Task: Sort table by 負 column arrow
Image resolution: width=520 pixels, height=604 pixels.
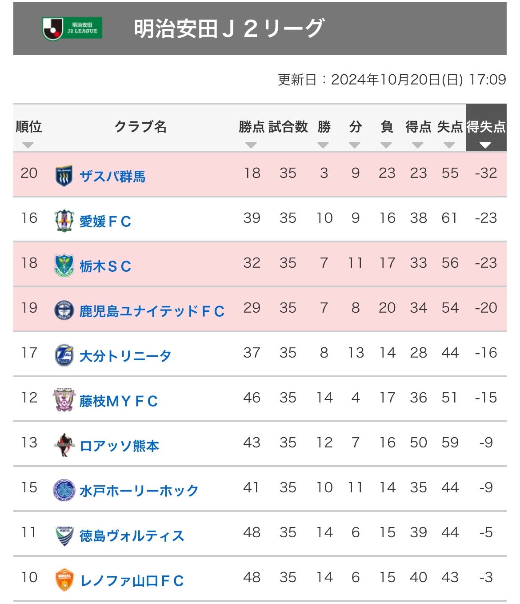Action: (x=386, y=145)
